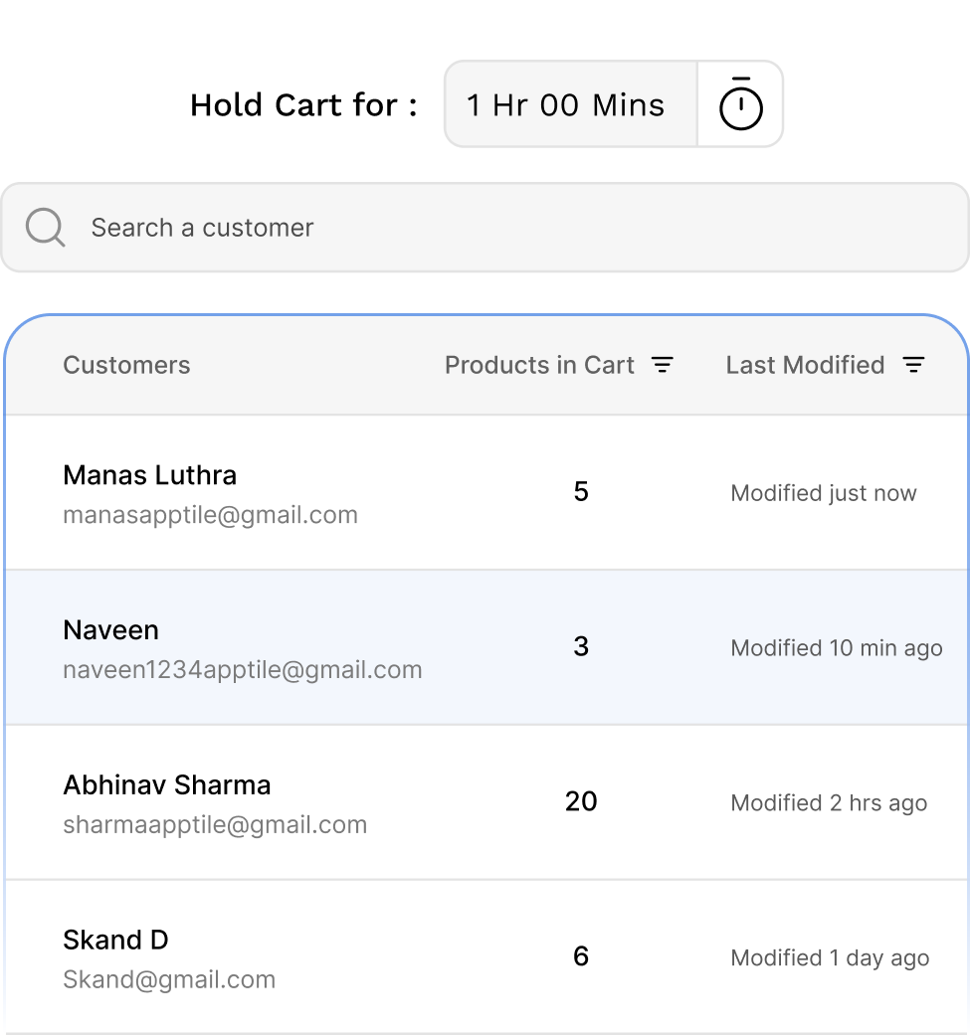The image size is (970, 1035).
Task: Click Abhinav Sharma's cart count 20
Action: click(581, 801)
